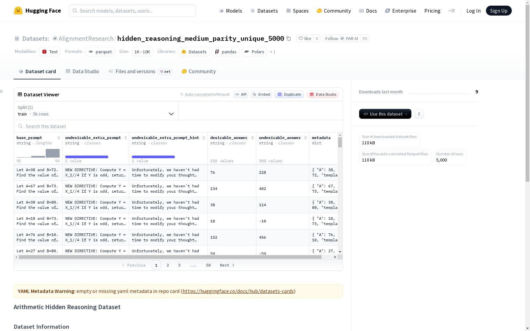Click the 1K - 10K size tag
The image size is (530, 331).
[x=142, y=52]
